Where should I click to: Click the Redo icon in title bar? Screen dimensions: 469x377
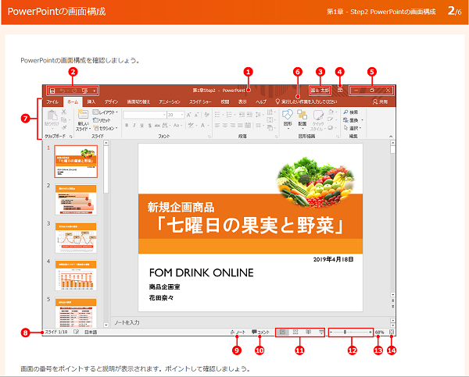74,91
